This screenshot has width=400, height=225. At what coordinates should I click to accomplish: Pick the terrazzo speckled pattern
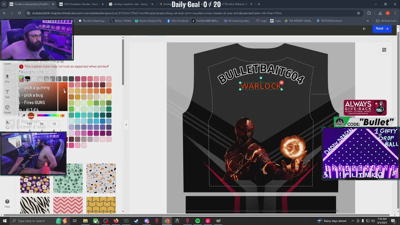pyautogui.click(x=101, y=178)
